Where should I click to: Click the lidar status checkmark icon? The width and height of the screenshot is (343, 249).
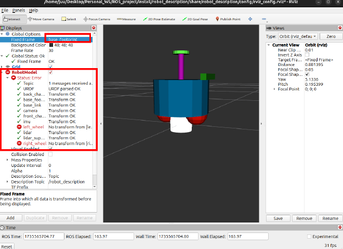point(19,133)
